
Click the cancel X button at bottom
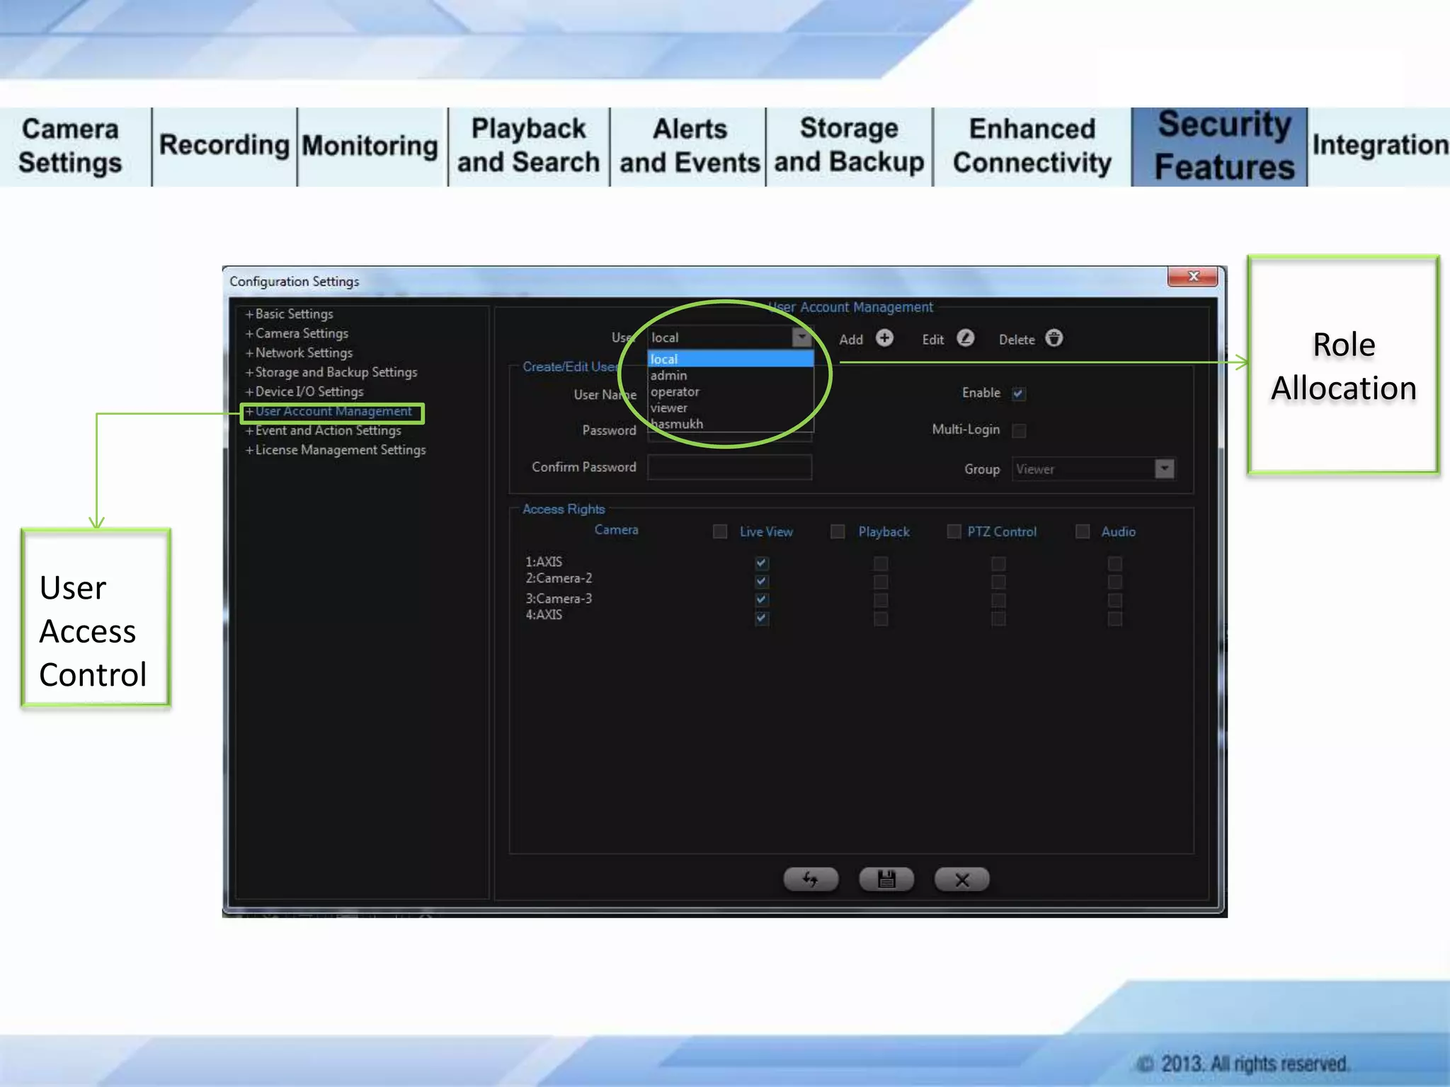point(961,879)
